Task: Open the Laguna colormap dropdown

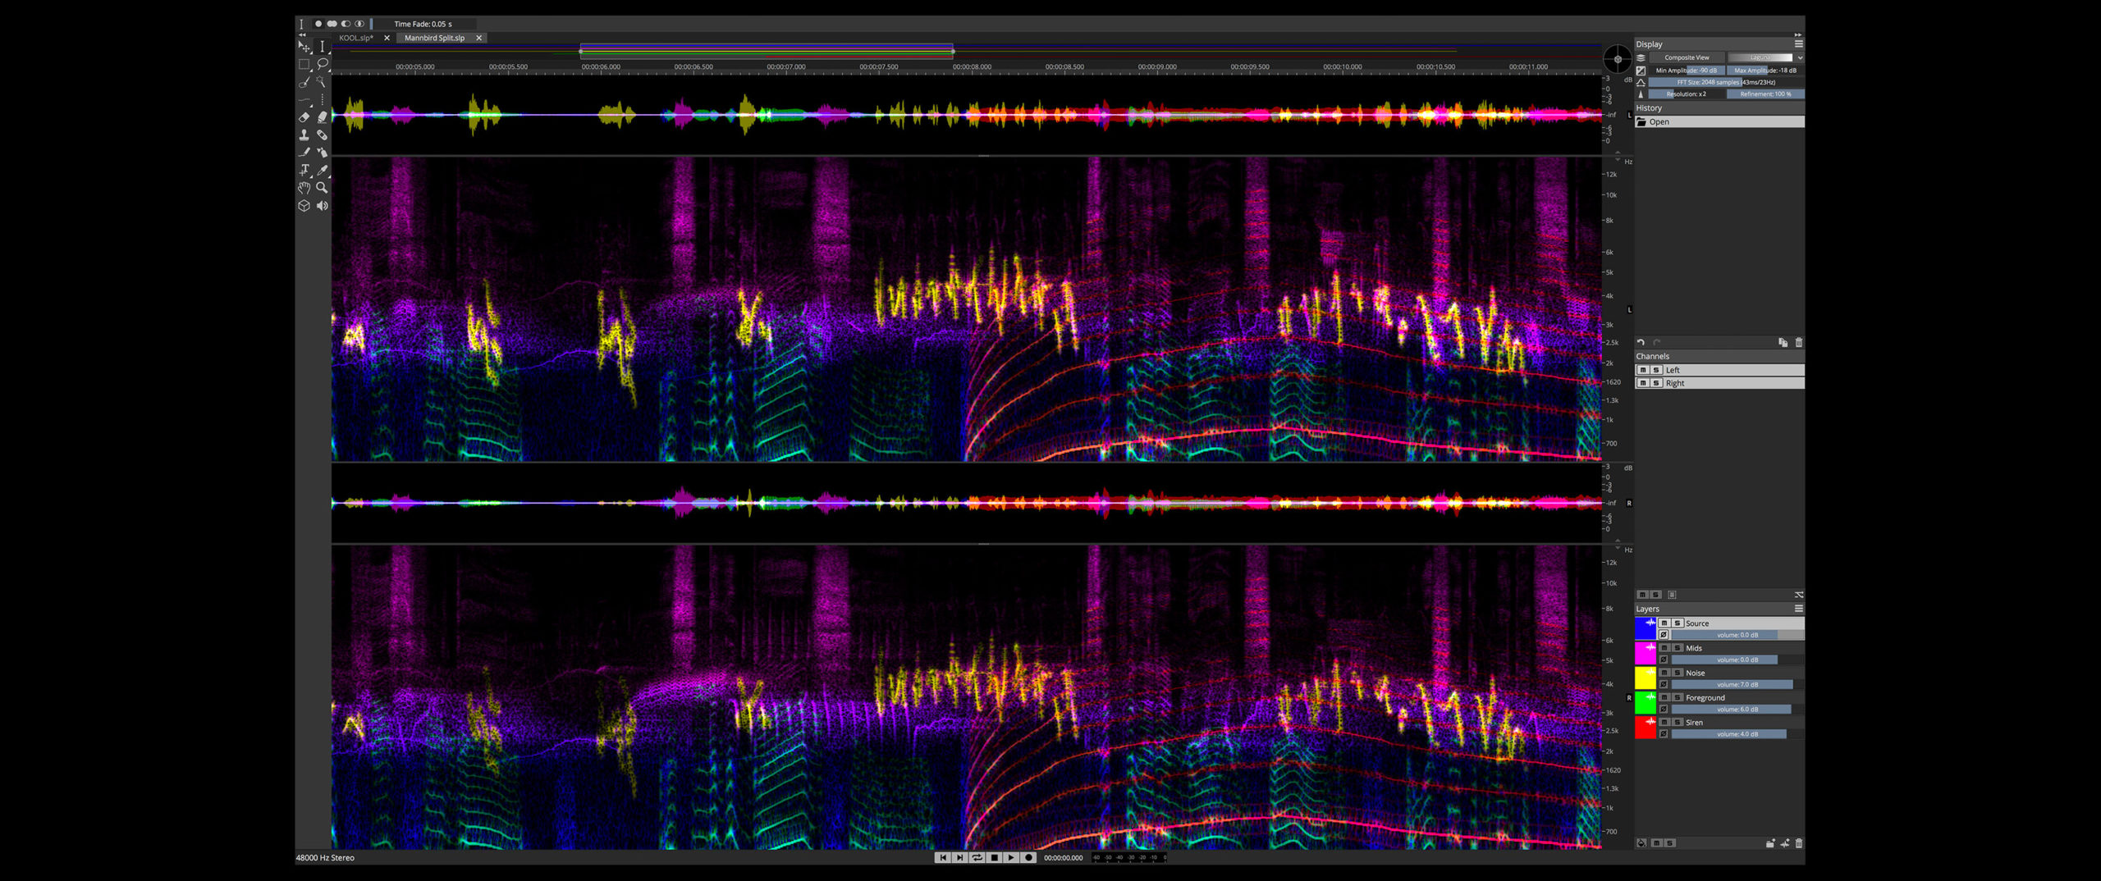Action: pyautogui.click(x=1765, y=57)
